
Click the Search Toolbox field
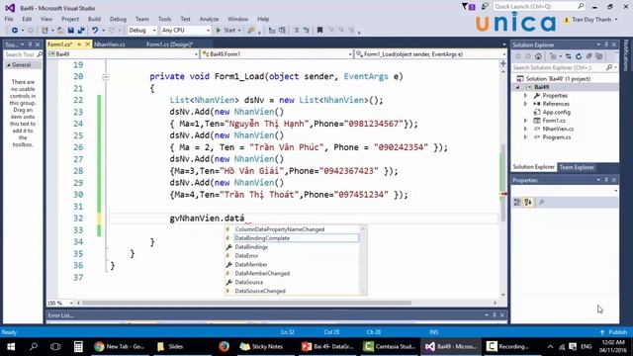(x=23, y=54)
